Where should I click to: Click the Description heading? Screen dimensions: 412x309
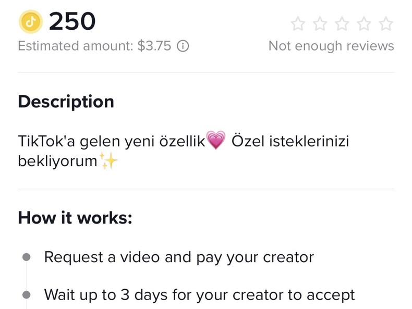[x=66, y=102]
